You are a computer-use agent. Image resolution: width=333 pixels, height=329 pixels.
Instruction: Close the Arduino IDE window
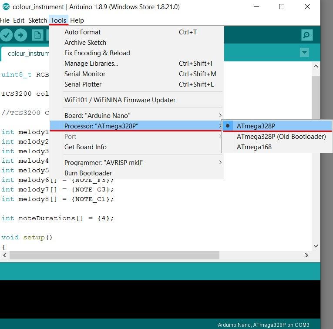[307, 7]
